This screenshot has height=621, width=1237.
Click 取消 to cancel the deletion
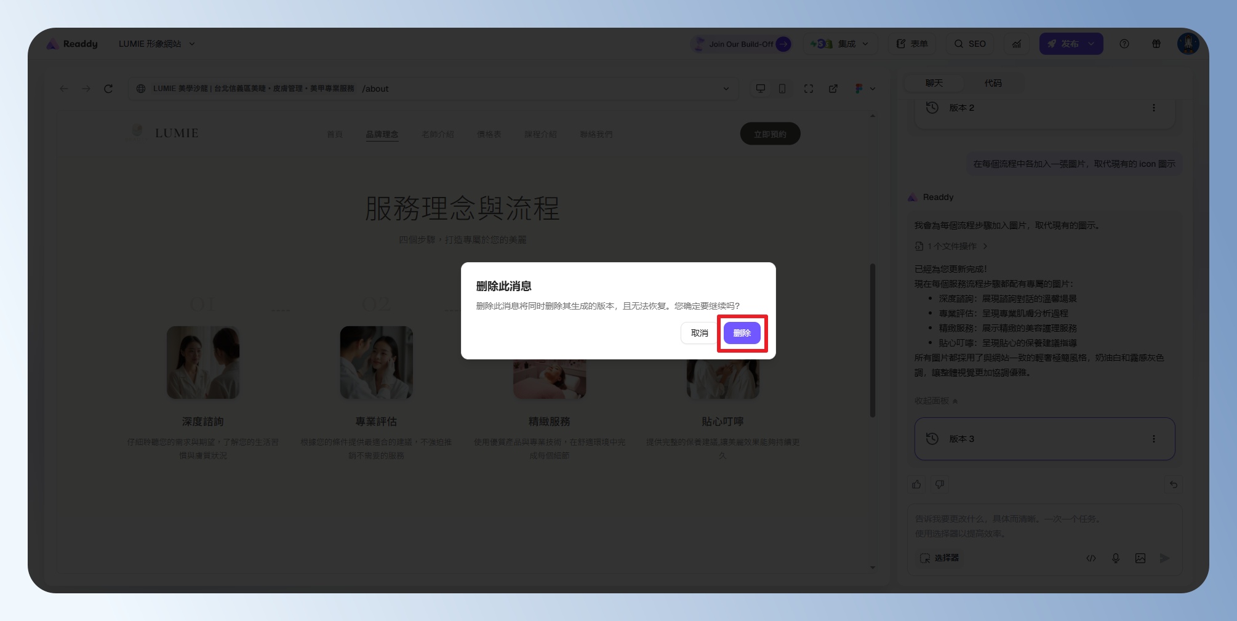tap(699, 333)
